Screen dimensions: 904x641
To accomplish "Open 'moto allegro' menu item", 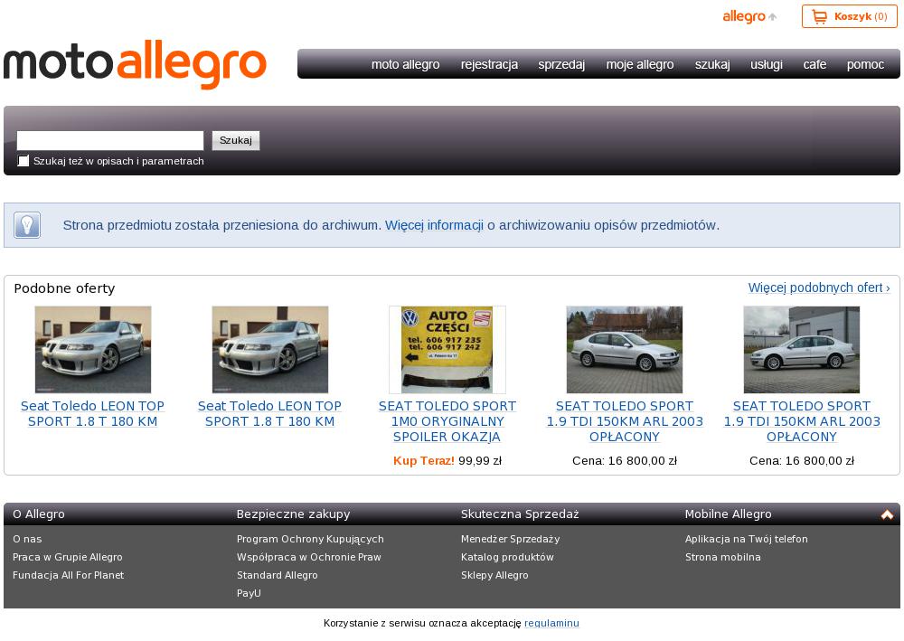I will click(405, 64).
